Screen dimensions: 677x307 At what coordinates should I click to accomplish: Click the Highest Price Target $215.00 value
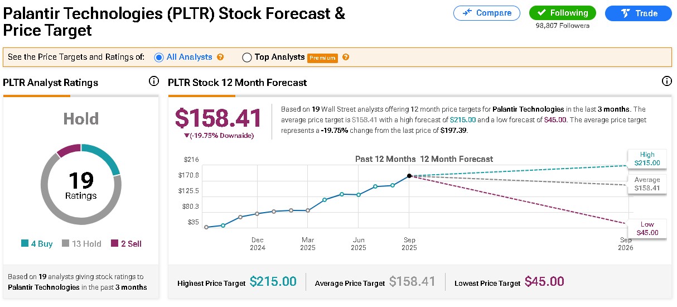pos(273,282)
